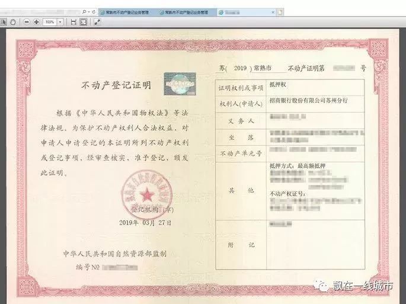Open address bar dropdown arrow
The image size is (406, 304).
(x=89, y=12)
